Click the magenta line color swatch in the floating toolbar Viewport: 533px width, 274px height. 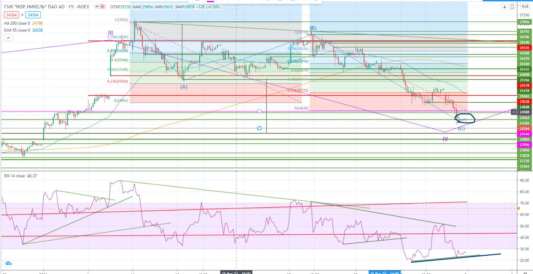(x=210, y=1)
